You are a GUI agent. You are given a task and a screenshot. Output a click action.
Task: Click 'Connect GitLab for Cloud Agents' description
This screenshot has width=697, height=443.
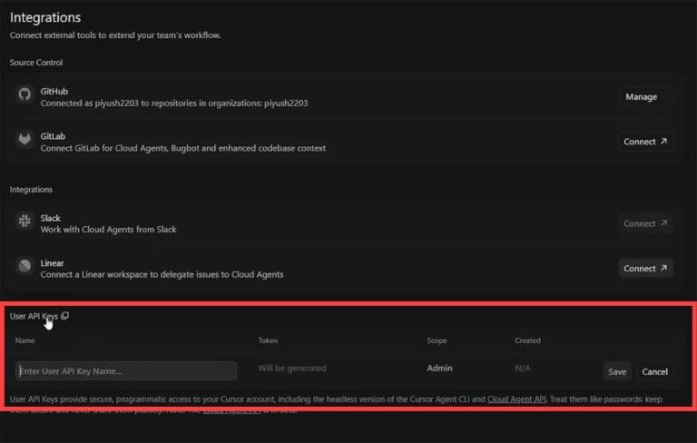point(183,148)
